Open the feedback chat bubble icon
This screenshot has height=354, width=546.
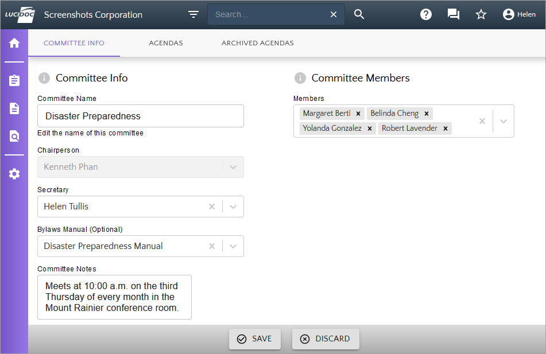(x=454, y=14)
